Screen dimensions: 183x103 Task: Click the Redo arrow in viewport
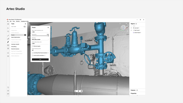click(32, 93)
